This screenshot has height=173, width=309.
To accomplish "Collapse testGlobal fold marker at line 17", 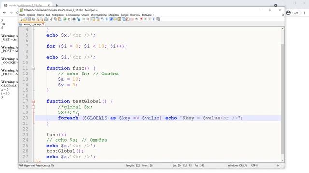I will [x=33, y=101].
